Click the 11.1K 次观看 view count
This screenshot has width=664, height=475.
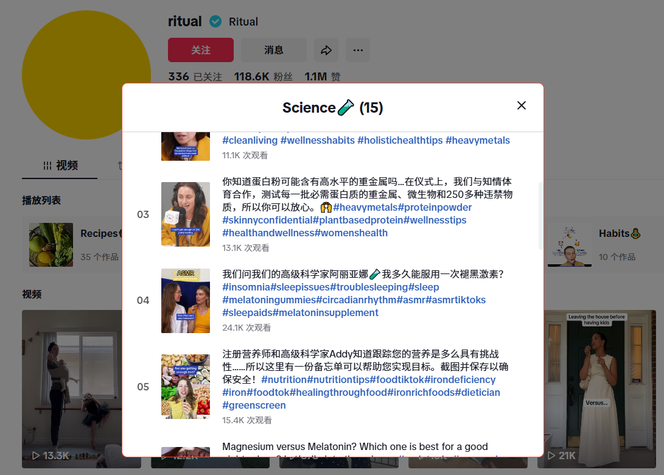245,155
